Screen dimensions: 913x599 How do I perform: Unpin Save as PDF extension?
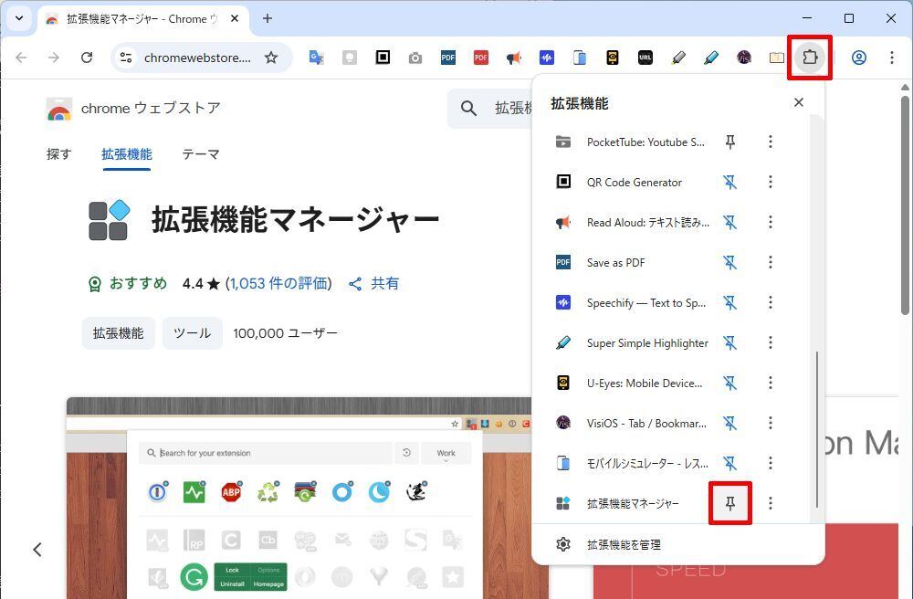(x=730, y=263)
